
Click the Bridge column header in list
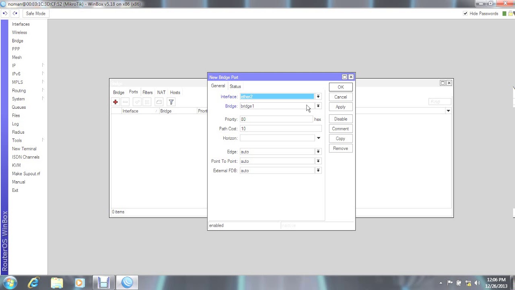click(177, 111)
